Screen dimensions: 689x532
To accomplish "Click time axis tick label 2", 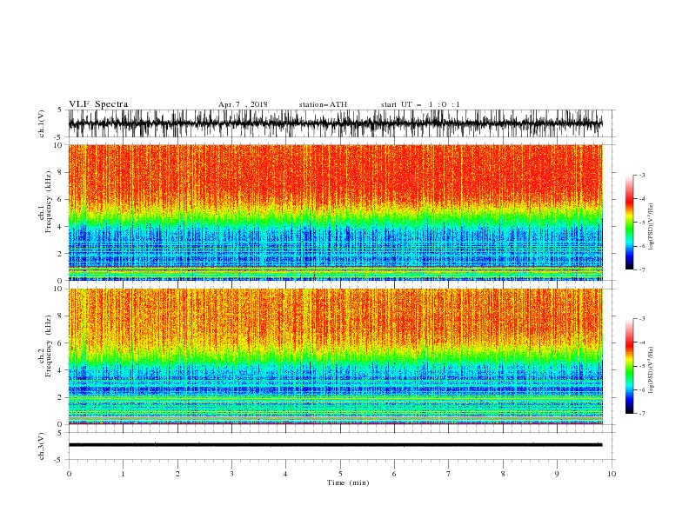I will coord(177,474).
